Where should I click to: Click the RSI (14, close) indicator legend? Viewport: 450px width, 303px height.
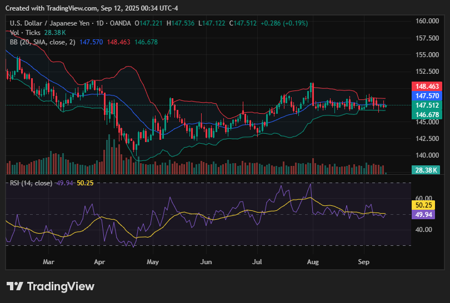(31, 183)
